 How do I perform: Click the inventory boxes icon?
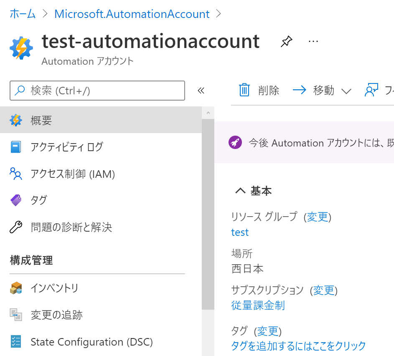click(16, 288)
